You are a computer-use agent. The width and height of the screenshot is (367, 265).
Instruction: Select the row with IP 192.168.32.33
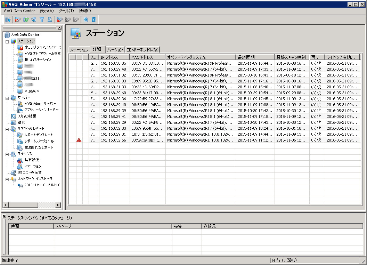[x=214, y=128]
